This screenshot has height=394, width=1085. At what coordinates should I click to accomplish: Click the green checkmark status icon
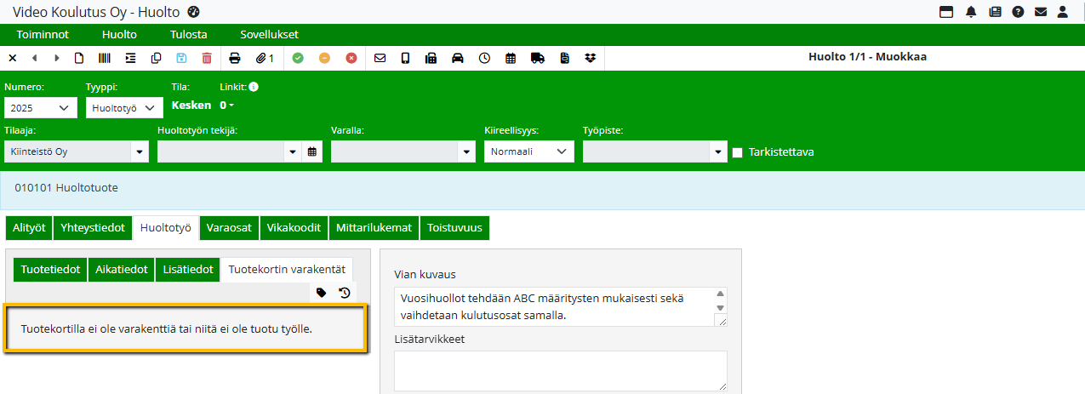pos(297,58)
